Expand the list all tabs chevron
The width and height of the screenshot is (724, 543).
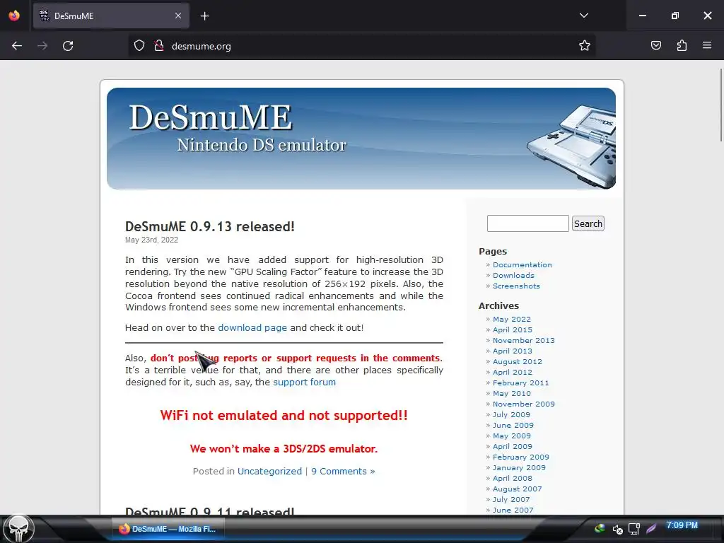(584, 16)
